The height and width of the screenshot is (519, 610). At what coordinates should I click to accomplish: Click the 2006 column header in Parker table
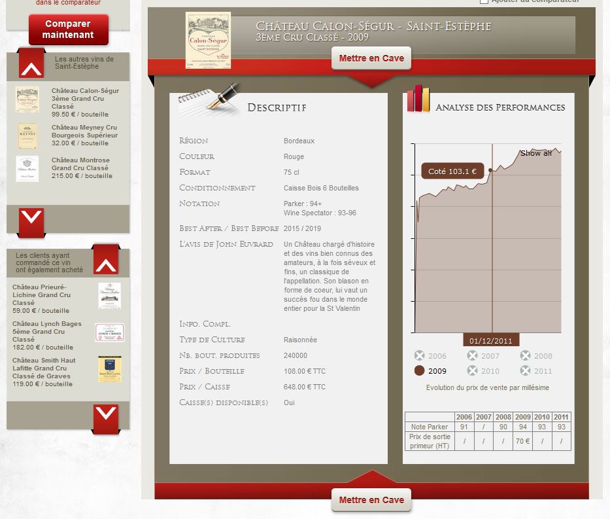click(x=464, y=417)
